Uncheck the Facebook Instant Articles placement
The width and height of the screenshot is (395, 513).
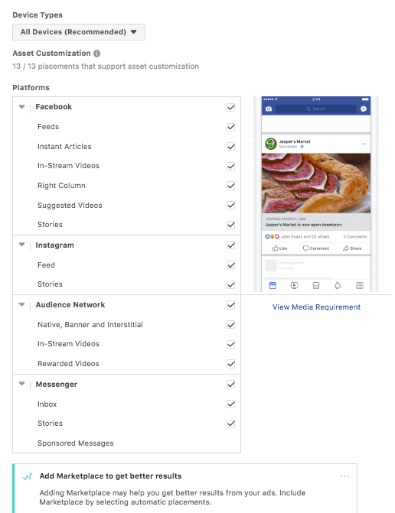point(231,147)
